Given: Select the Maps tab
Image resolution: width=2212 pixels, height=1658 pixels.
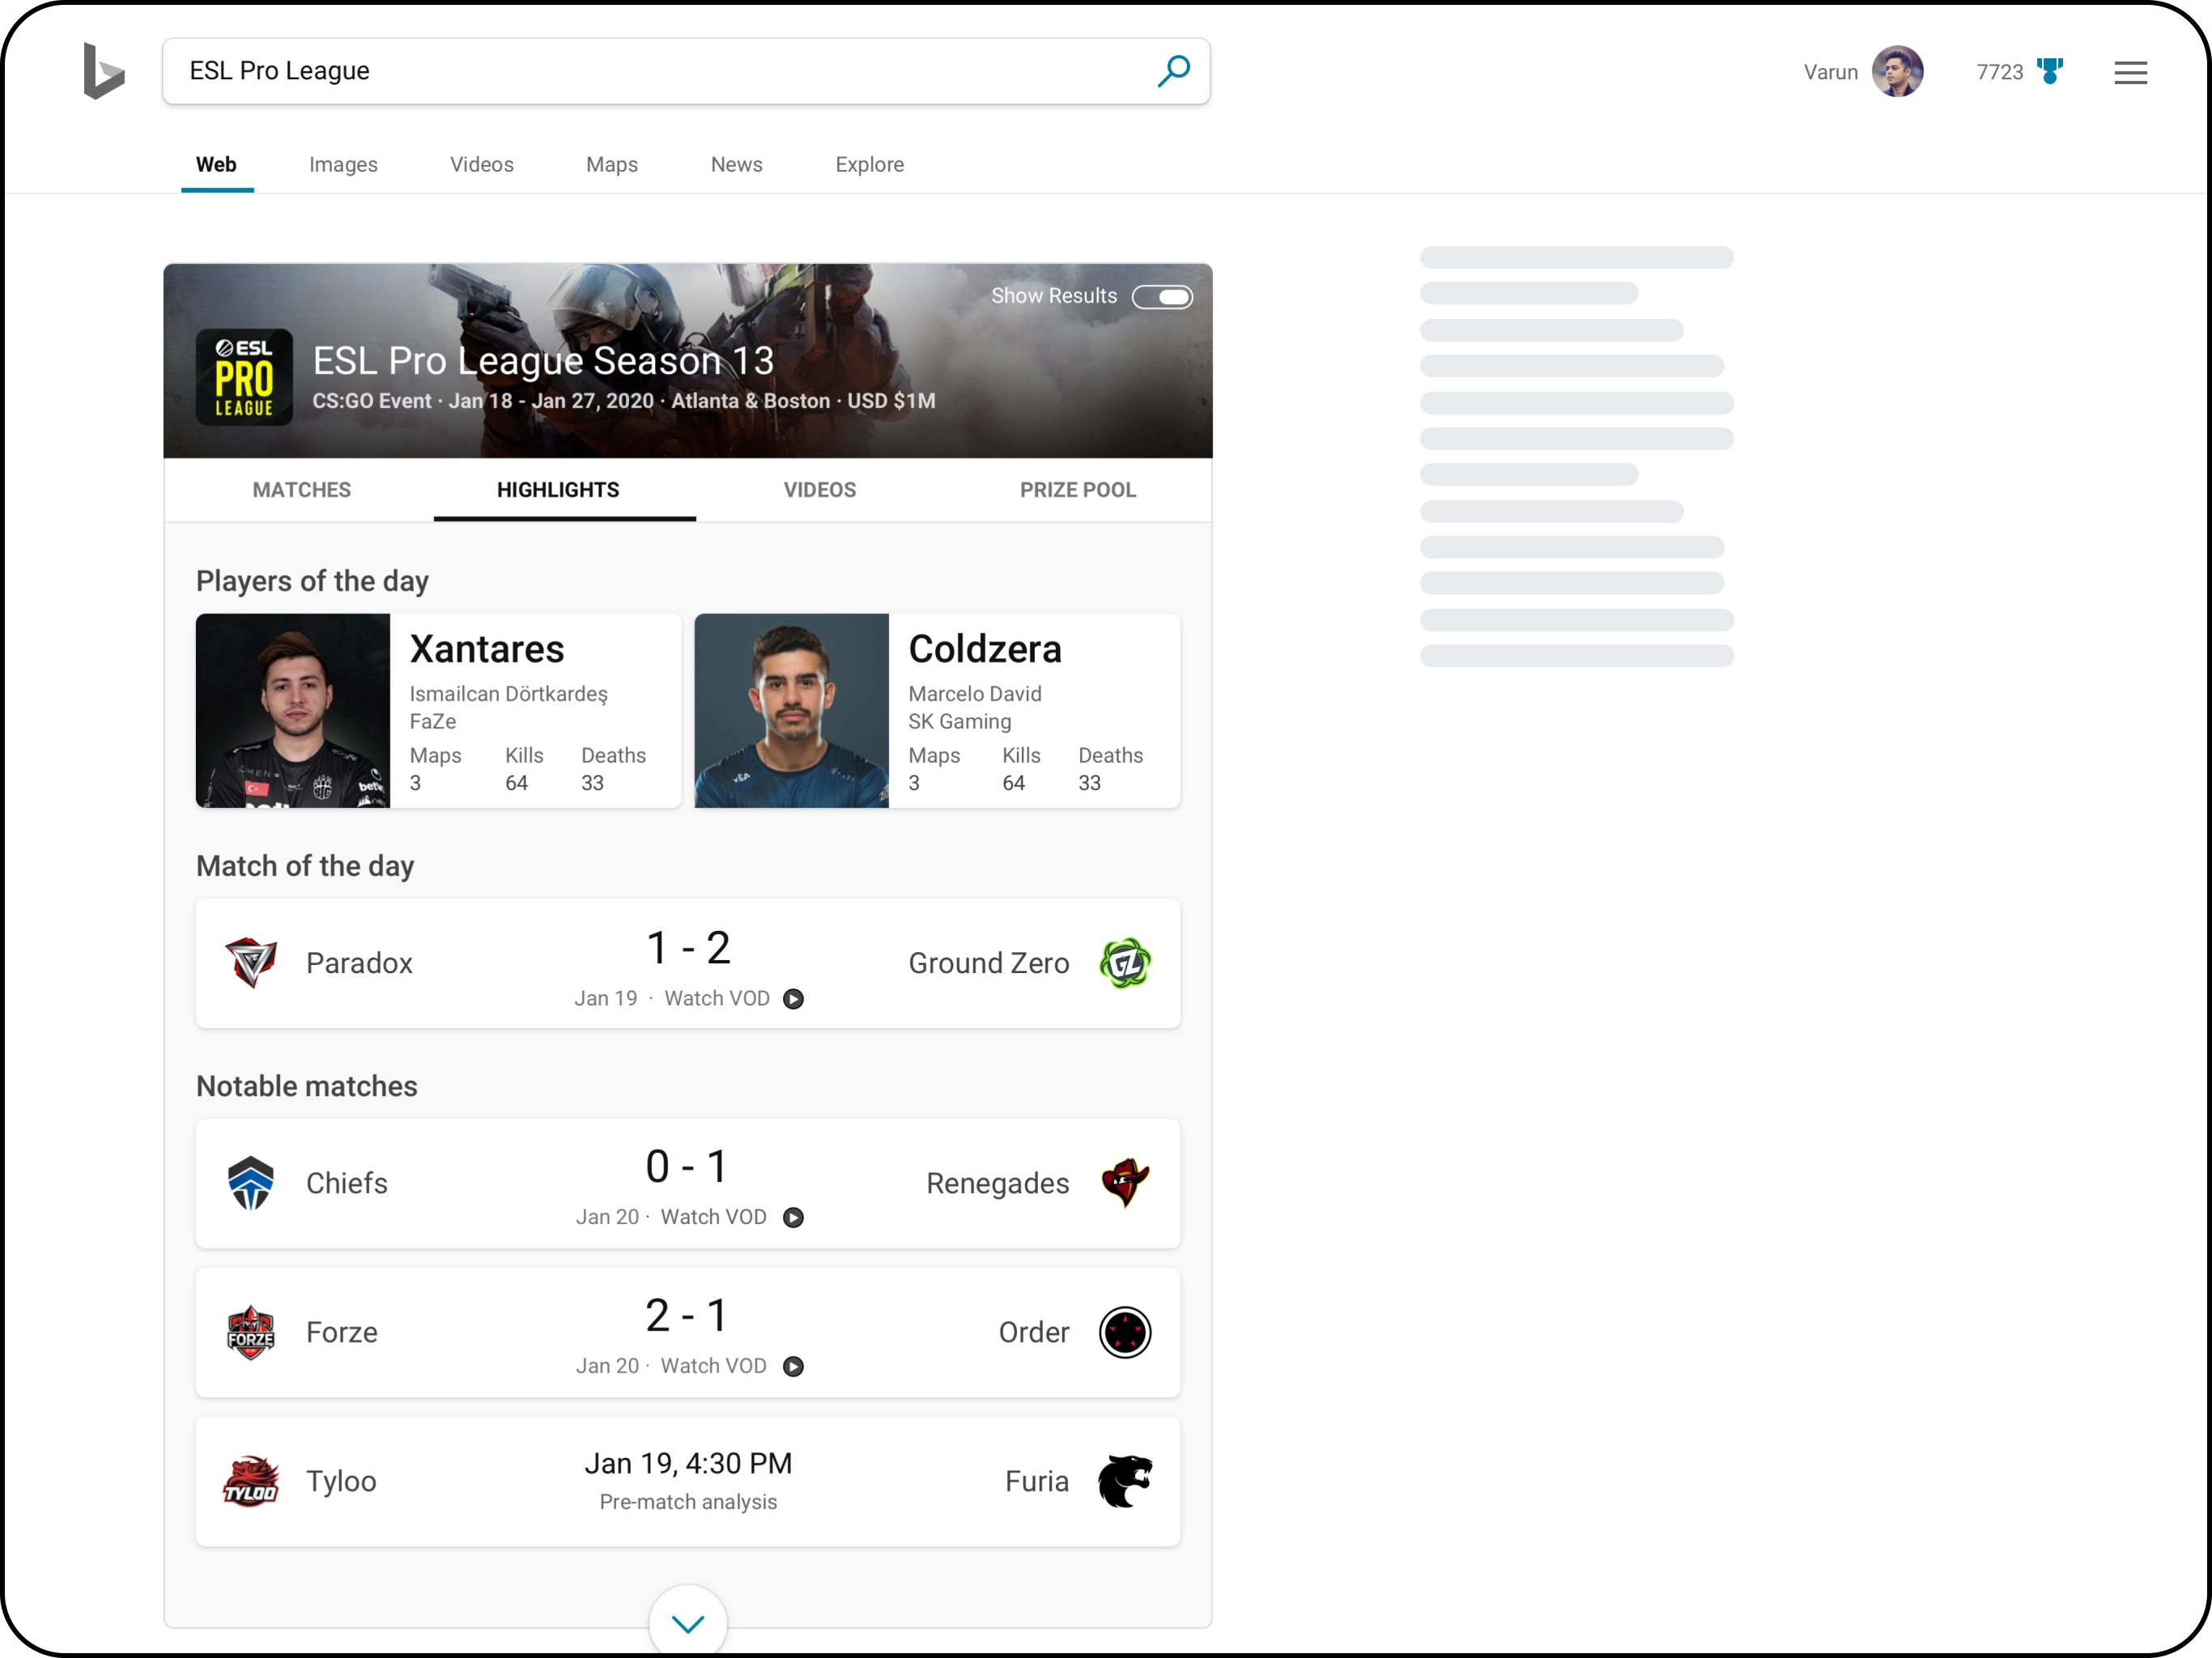Looking at the screenshot, I should [x=612, y=164].
